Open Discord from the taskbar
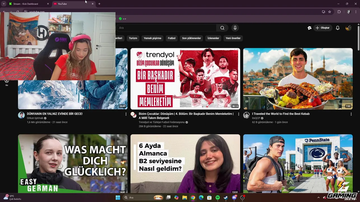The width and height of the screenshot is (360, 202). (x=234, y=198)
